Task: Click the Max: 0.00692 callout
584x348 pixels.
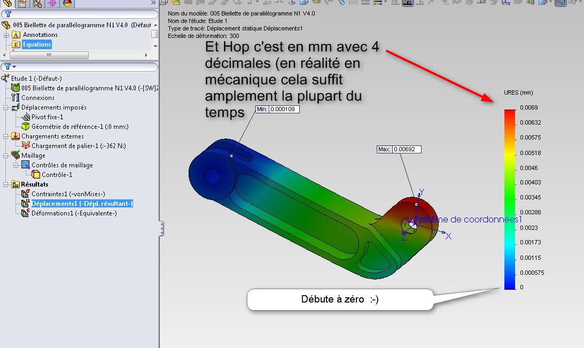Action: [399, 149]
